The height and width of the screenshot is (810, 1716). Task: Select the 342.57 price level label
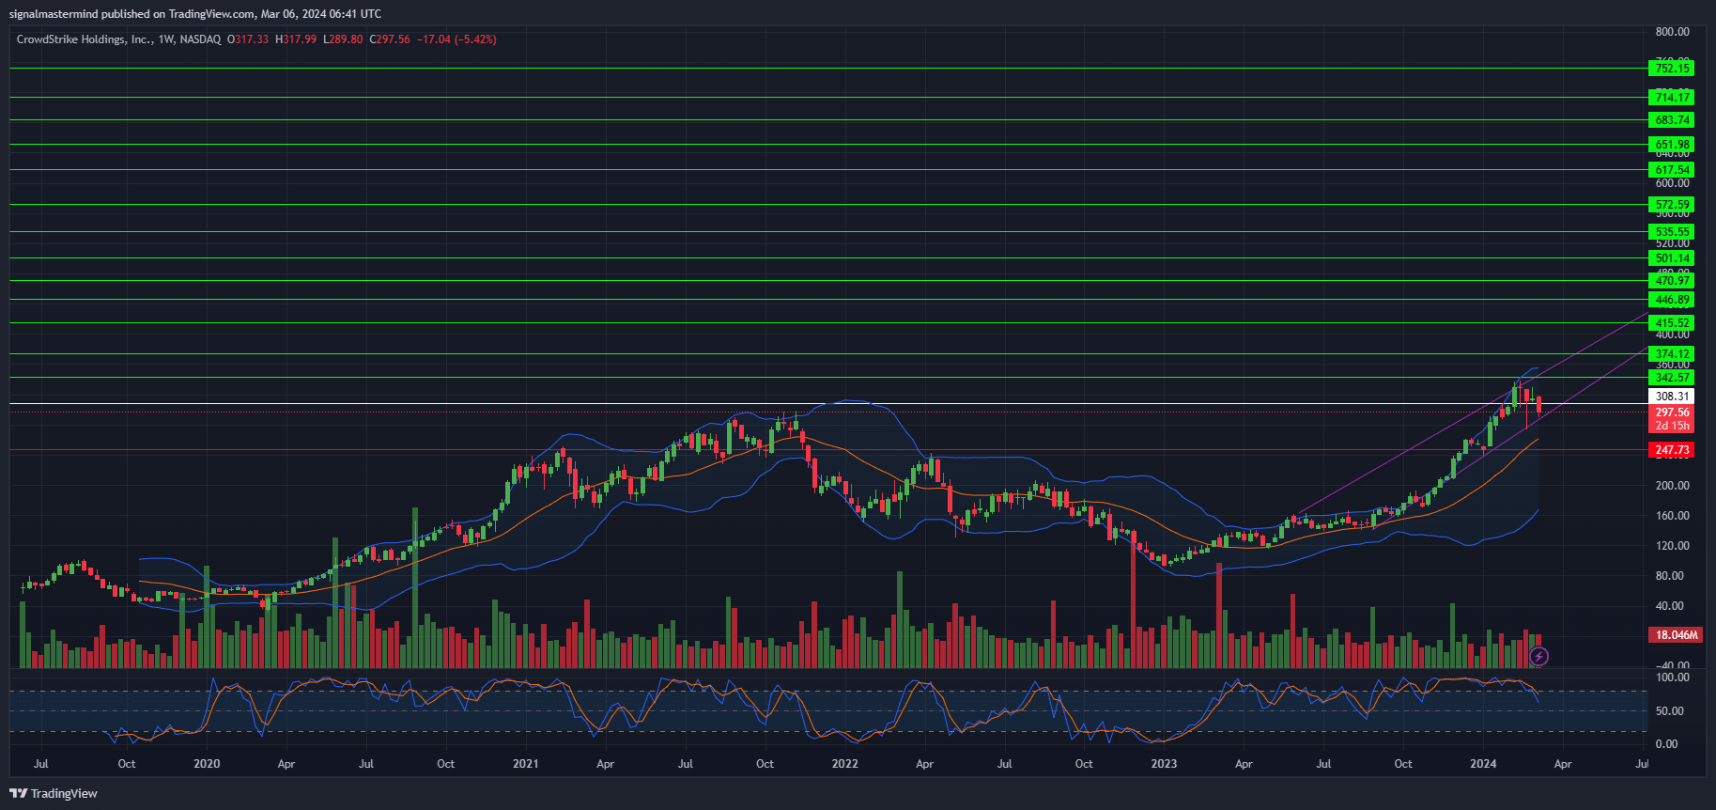pyautogui.click(x=1672, y=378)
